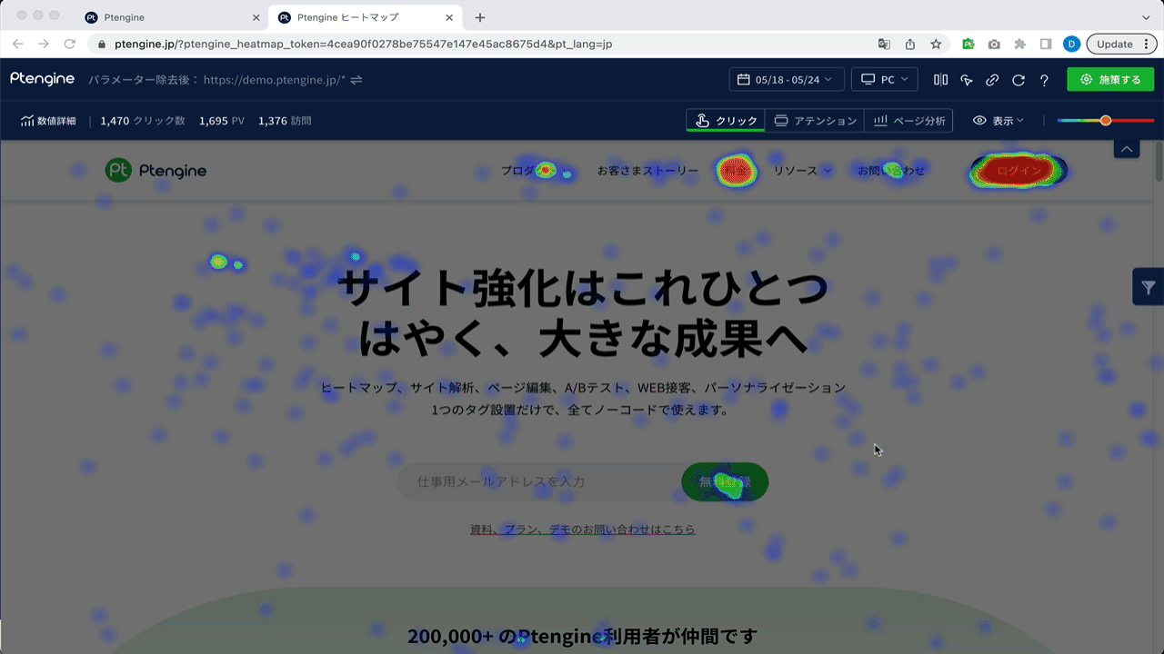This screenshot has width=1164, height=654.
Task: Toggle the browser side panel icon
Action: coord(1046,44)
